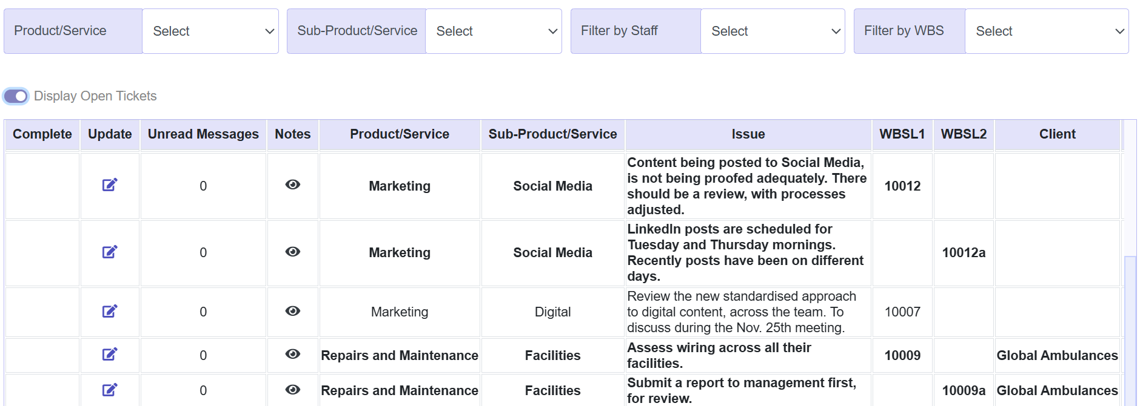Show notes for Marketing Digital ticket

tap(293, 311)
